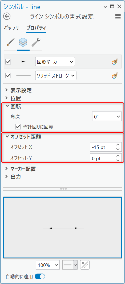Open the hamburger menu of the symbol pane
Image resolution: width=125 pixels, height=284 pixels.
click(x=118, y=16)
